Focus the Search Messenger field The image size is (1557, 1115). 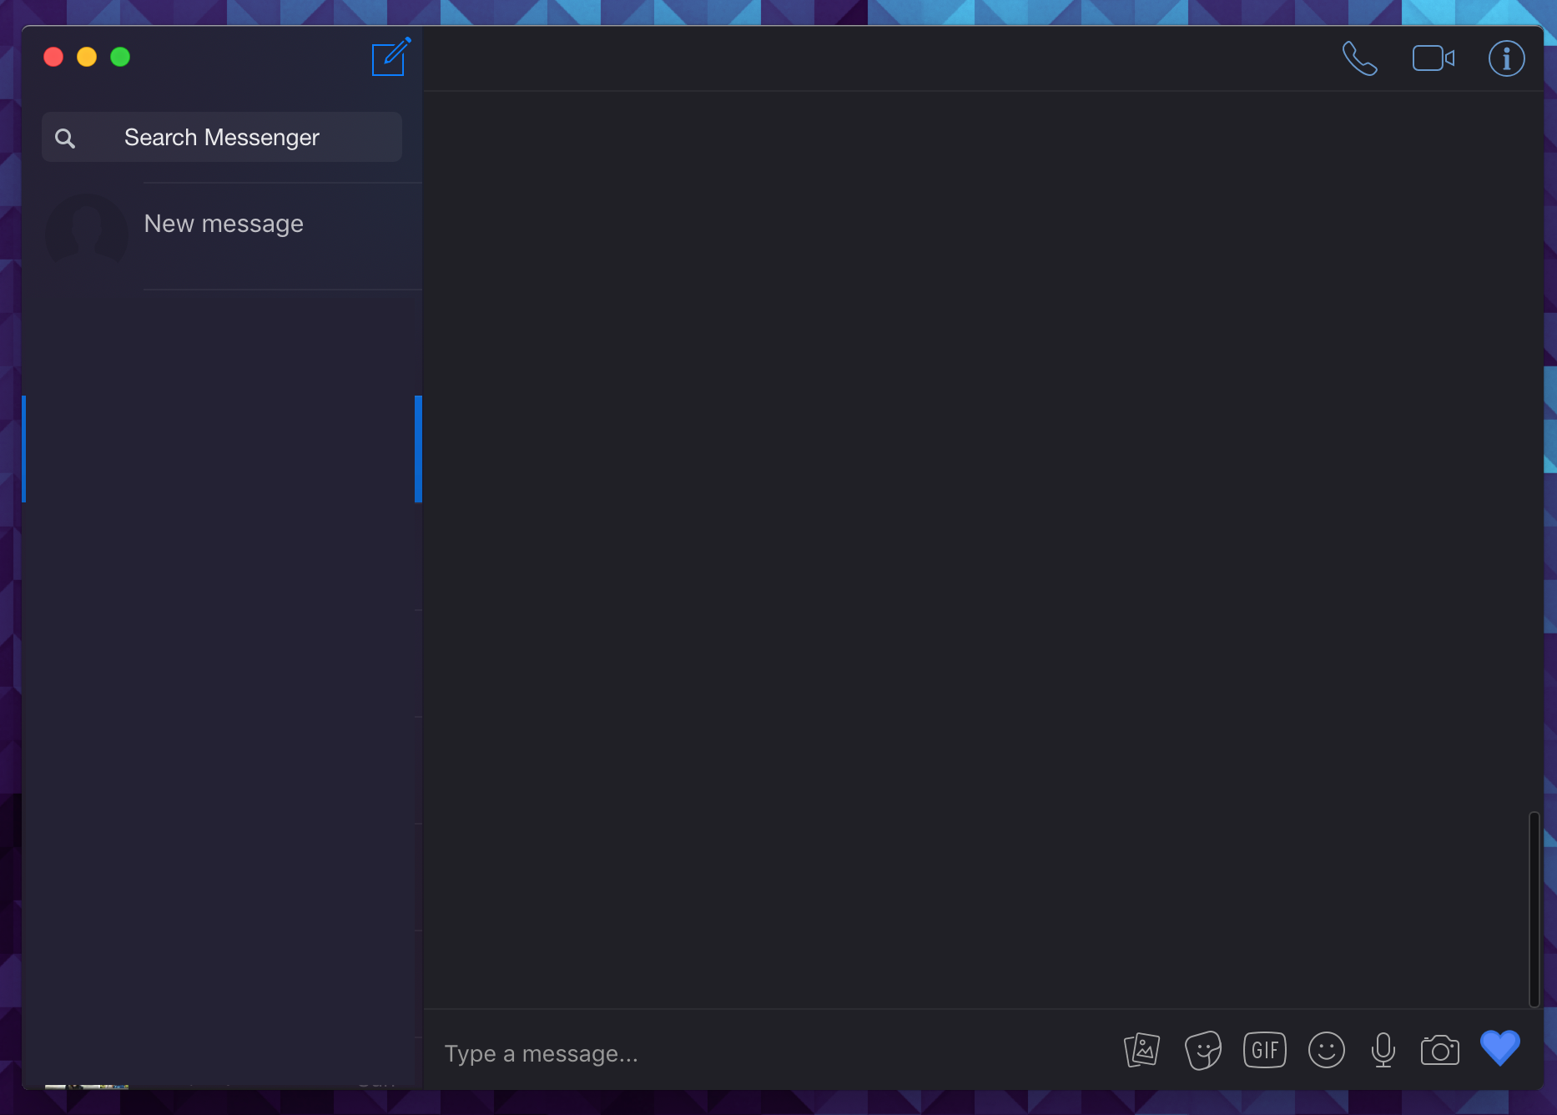pos(222,137)
